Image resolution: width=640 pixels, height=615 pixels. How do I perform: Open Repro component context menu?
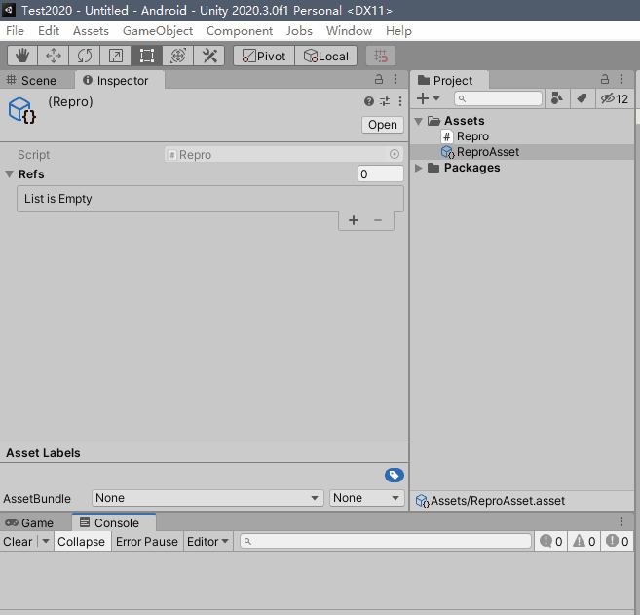[x=400, y=101]
